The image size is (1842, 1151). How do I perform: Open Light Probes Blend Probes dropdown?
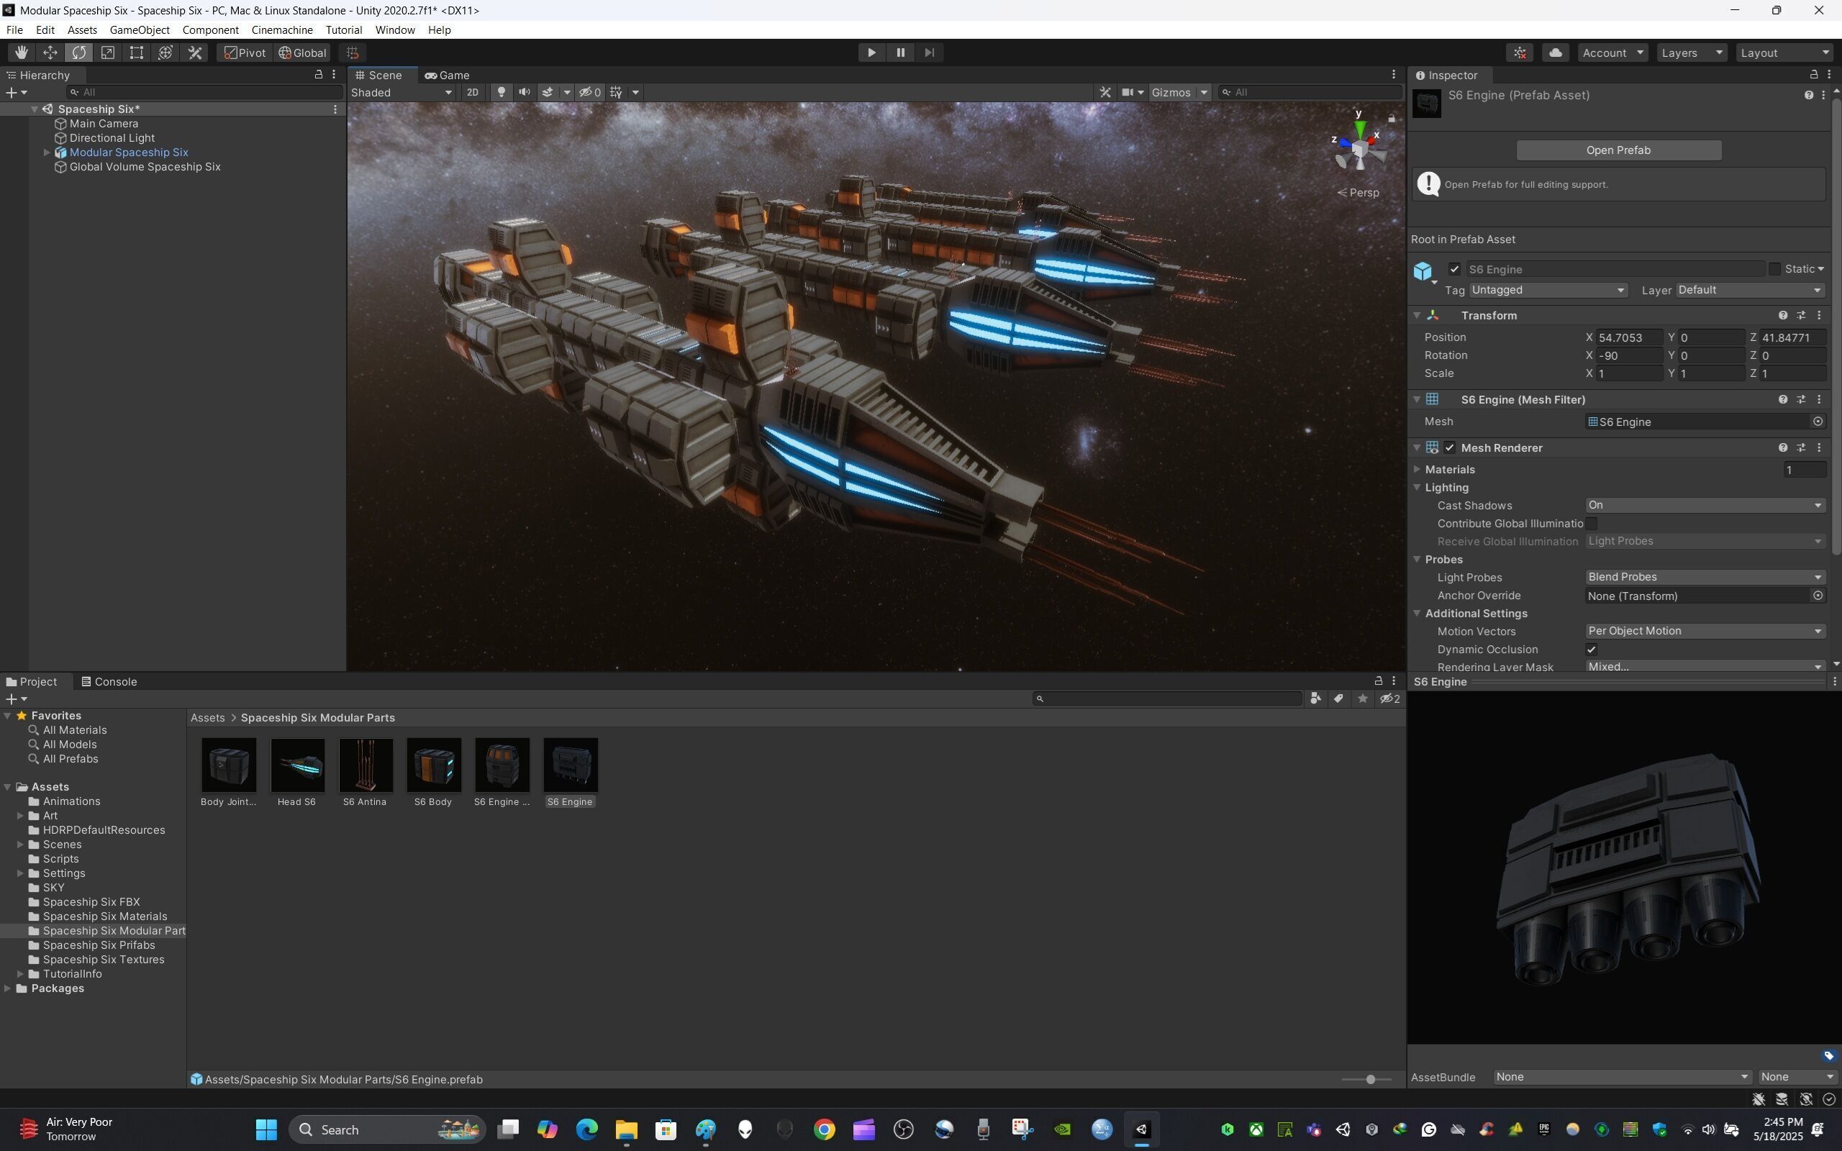(1705, 577)
